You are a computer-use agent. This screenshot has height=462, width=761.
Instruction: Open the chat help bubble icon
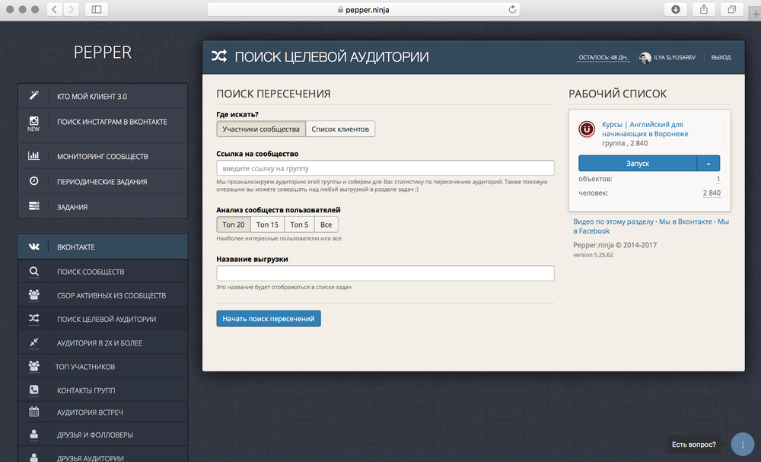pyautogui.click(x=742, y=444)
